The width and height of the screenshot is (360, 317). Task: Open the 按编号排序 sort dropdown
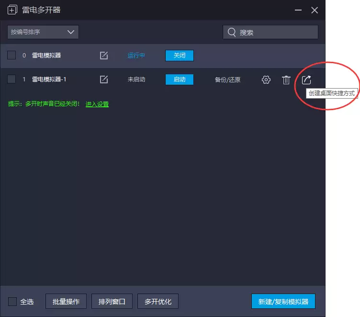(x=43, y=32)
